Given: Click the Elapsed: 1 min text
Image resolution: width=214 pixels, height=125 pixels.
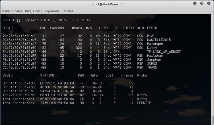Looking at the screenshot, I should point(36,20).
